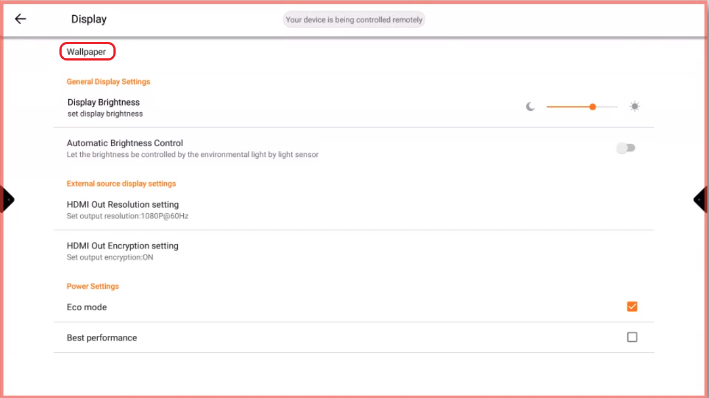Click the Display page title
Viewport: 709px width, 398px height.
click(89, 19)
